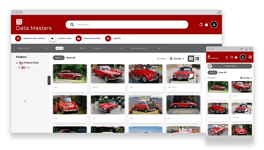Remove the red chip in mobile view
Screen dimensions: 264x150
point(214,73)
